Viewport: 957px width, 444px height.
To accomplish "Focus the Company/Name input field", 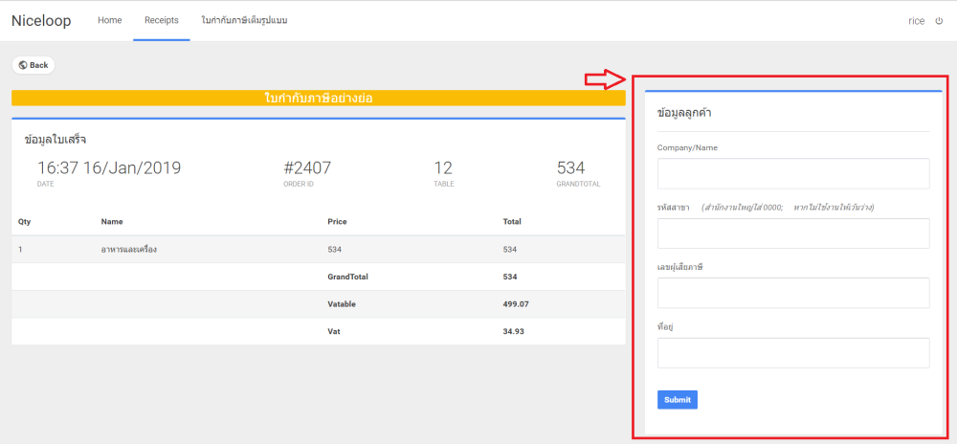I will pos(793,173).
